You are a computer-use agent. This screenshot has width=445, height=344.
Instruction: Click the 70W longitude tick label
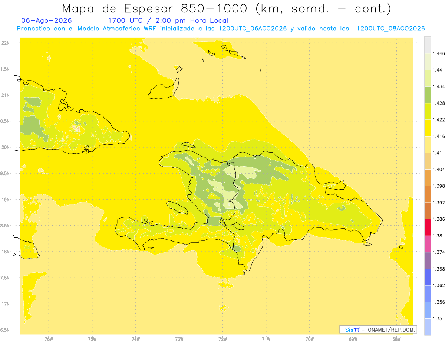click(310, 339)
